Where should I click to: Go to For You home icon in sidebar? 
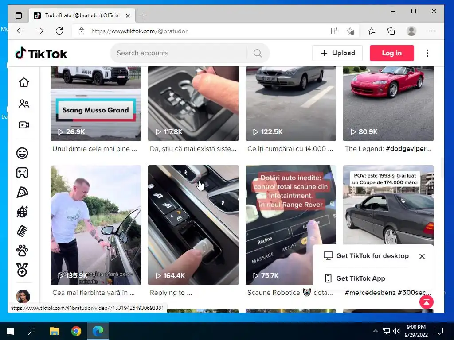click(24, 82)
